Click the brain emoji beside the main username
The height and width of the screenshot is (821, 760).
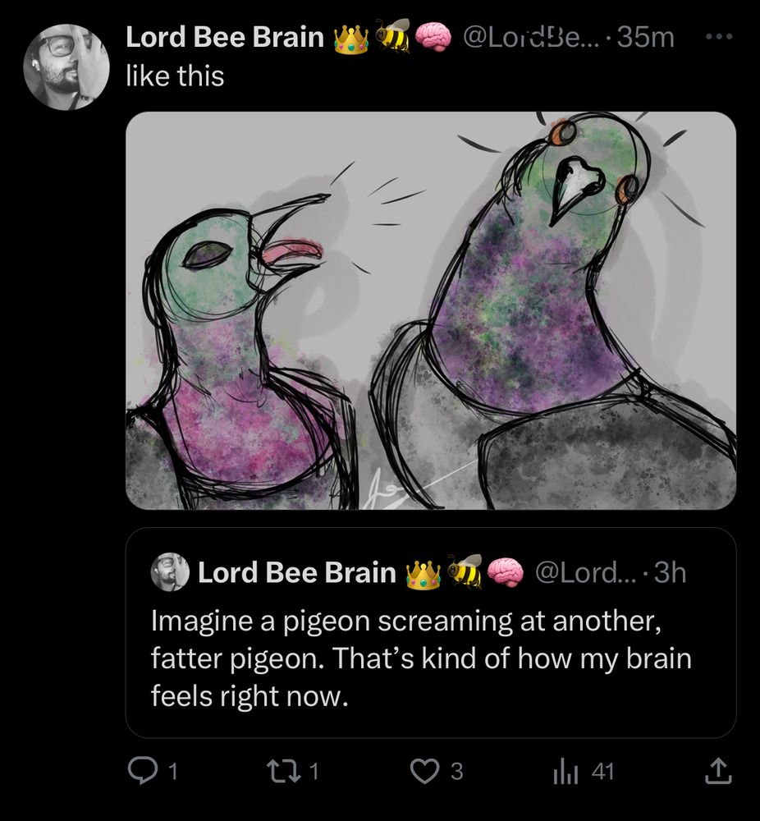pos(433,38)
